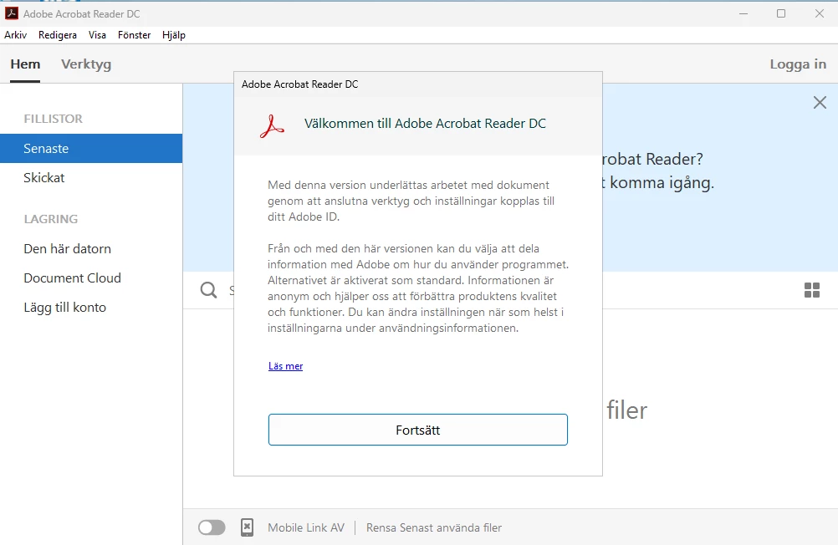Select Senaste in file lists
This screenshot has width=838, height=545.
pyautogui.click(x=91, y=149)
